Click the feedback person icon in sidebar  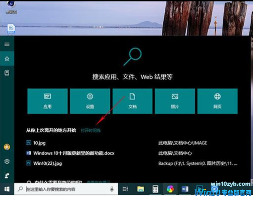(7, 176)
